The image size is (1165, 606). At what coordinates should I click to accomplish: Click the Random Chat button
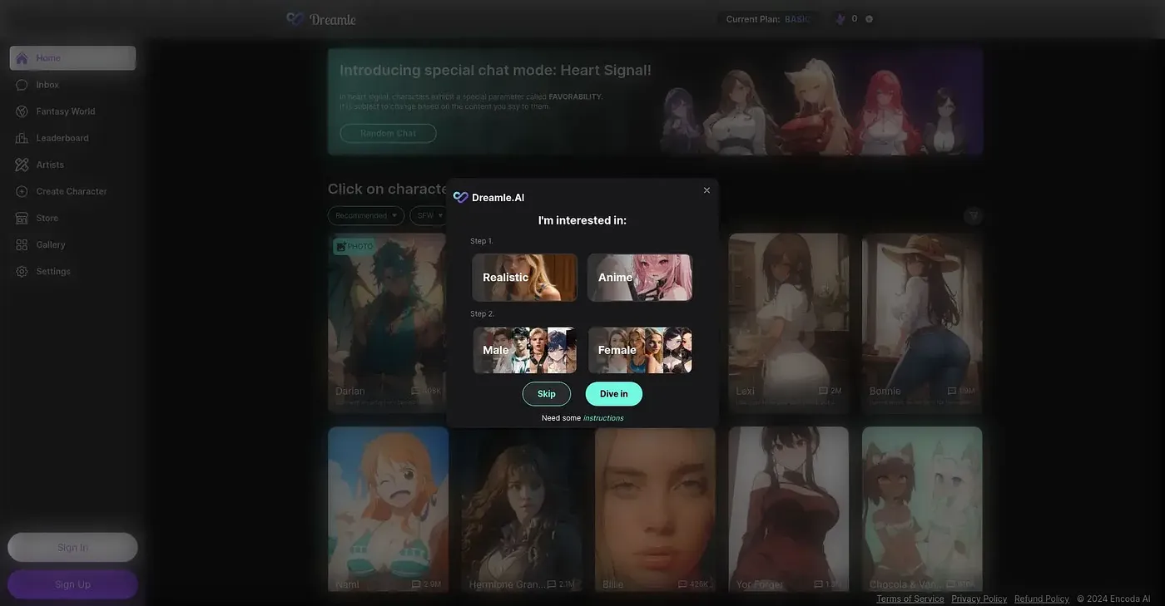(x=388, y=133)
